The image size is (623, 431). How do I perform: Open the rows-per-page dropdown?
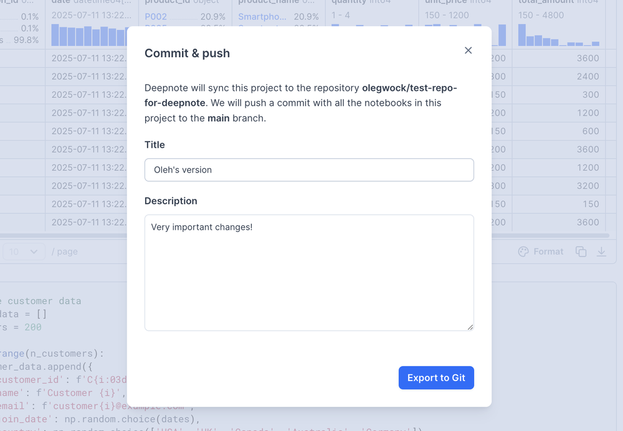click(24, 252)
